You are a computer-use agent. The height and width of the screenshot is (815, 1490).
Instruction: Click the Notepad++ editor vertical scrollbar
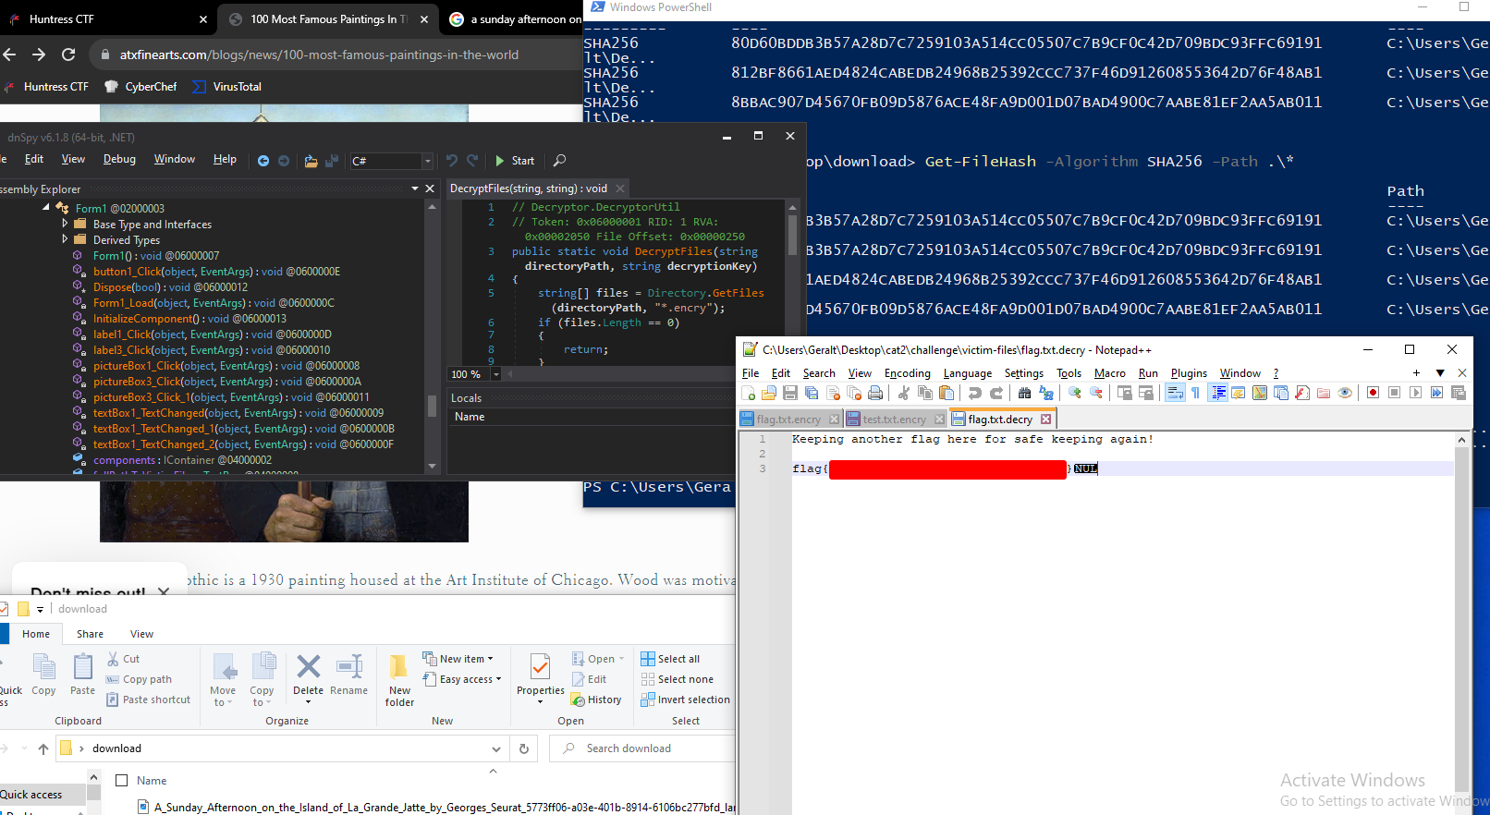(1461, 621)
